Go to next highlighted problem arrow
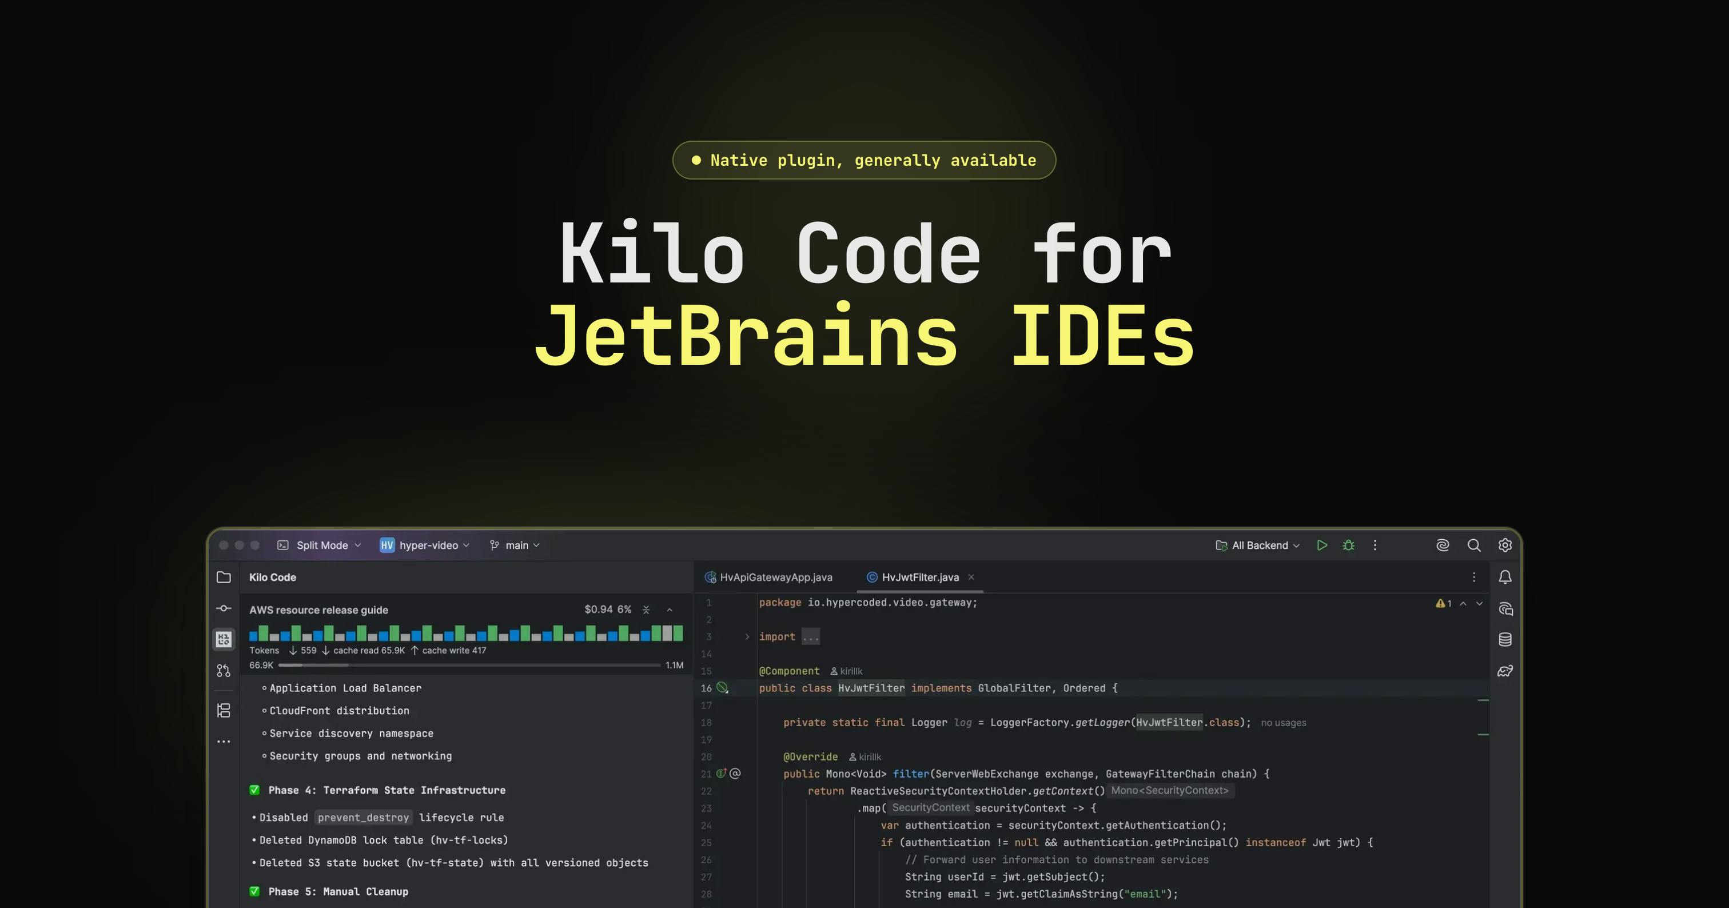 pos(1479,603)
